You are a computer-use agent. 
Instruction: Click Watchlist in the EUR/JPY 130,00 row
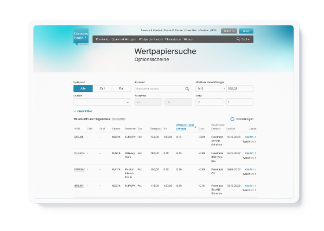[249, 141]
